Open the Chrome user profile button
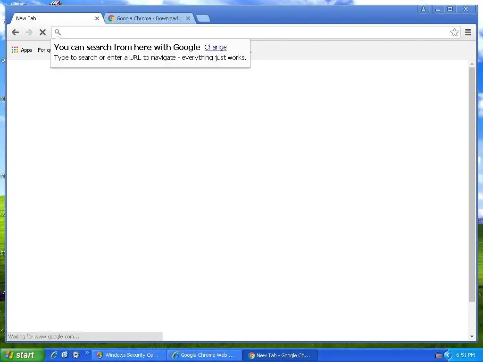The image size is (483, 362). (424, 9)
